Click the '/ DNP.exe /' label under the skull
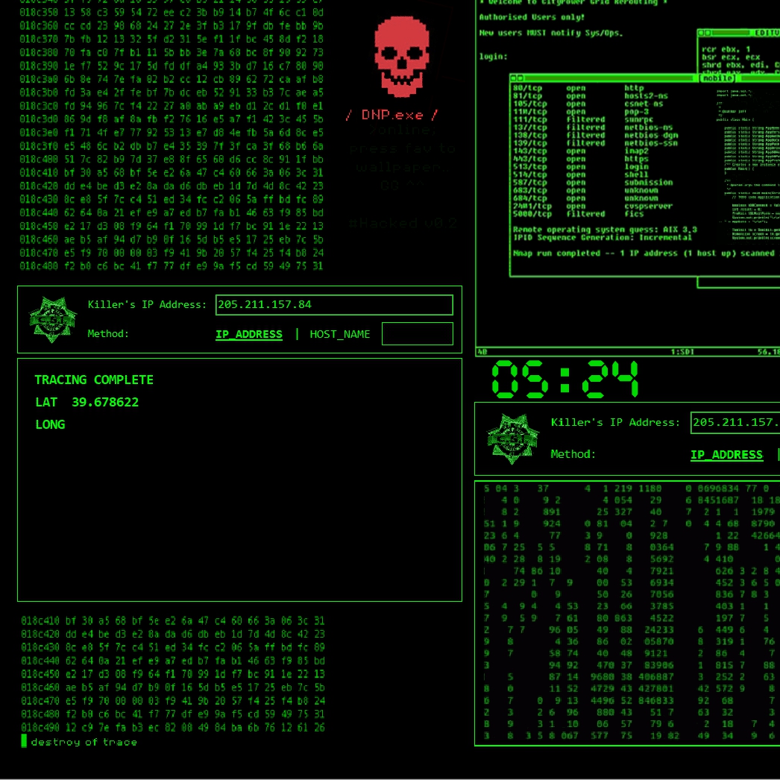This screenshot has height=780, width=780. pyautogui.click(x=392, y=115)
